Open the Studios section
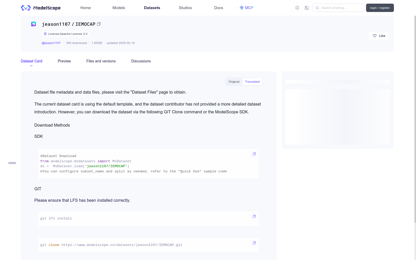Viewport: 416px width, 260px height. click(185, 8)
